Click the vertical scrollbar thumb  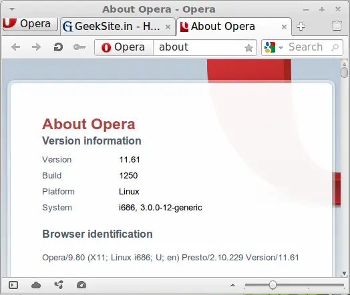pyautogui.click(x=344, y=73)
